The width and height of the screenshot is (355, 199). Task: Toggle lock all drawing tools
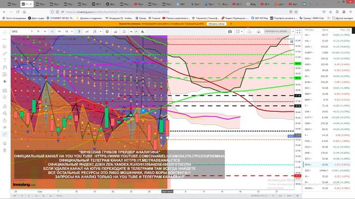(5, 121)
